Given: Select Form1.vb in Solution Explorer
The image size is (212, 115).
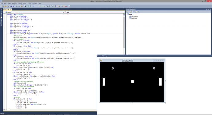Looking at the screenshot, I should (134, 18).
